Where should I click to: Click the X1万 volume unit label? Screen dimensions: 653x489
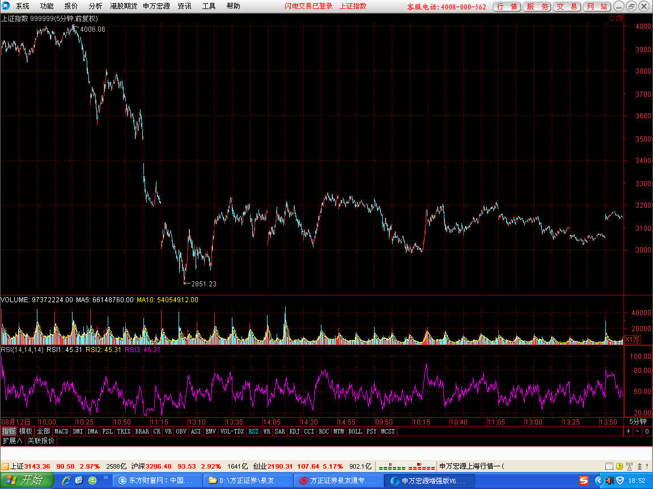coord(632,340)
